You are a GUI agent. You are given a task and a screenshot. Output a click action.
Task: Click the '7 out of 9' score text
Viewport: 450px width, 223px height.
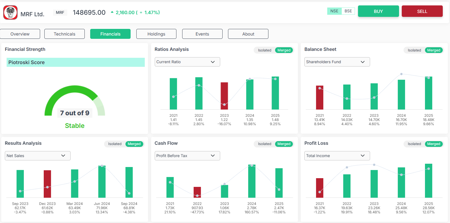click(x=74, y=113)
